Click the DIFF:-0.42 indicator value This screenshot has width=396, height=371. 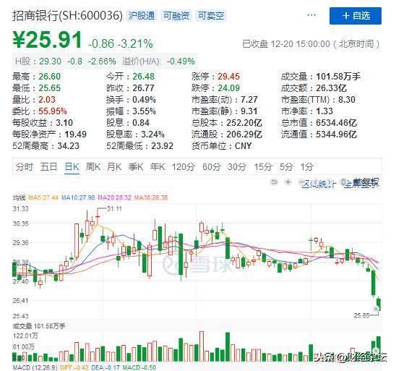pyautogui.click(x=74, y=367)
